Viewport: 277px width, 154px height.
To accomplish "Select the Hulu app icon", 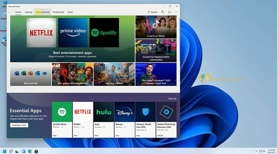I will pyautogui.click(x=104, y=112).
